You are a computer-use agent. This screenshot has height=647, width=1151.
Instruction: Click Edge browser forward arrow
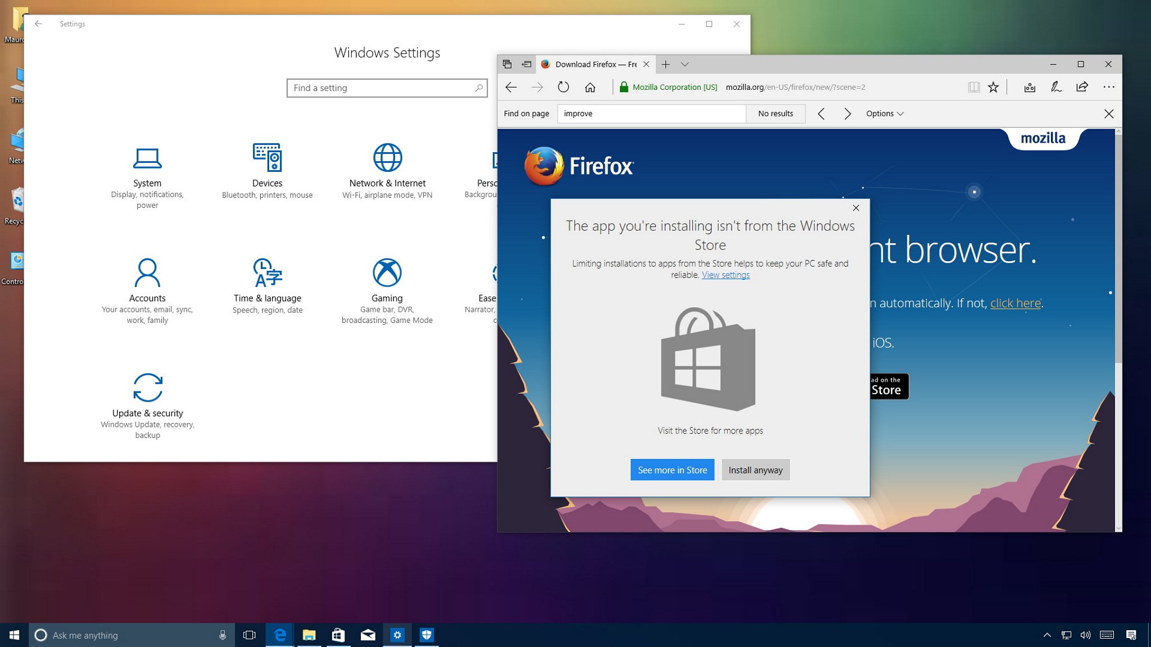pyautogui.click(x=537, y=87)
